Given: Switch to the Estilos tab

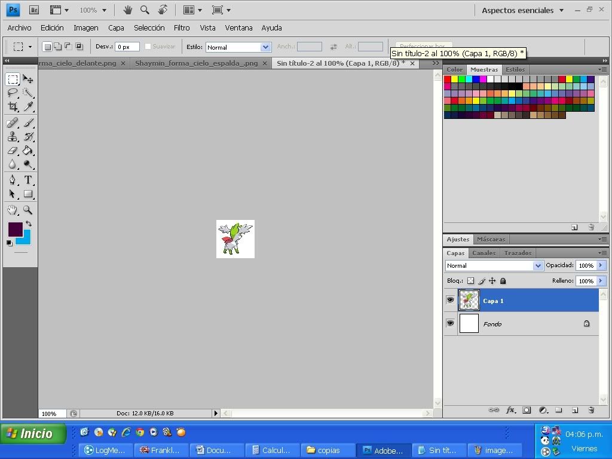Looking at the screenshot, I should tap(515, 69).
